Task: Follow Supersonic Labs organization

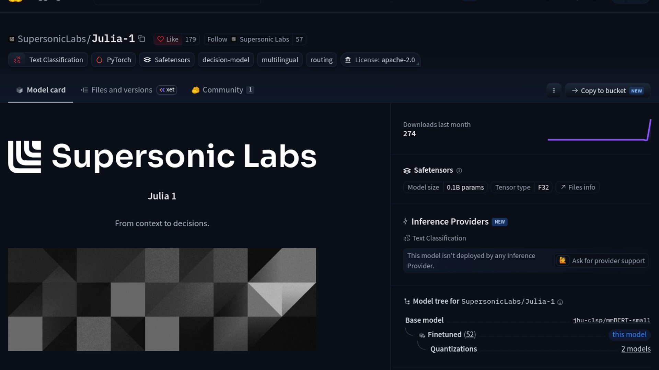Action: (x=248, y=39)
